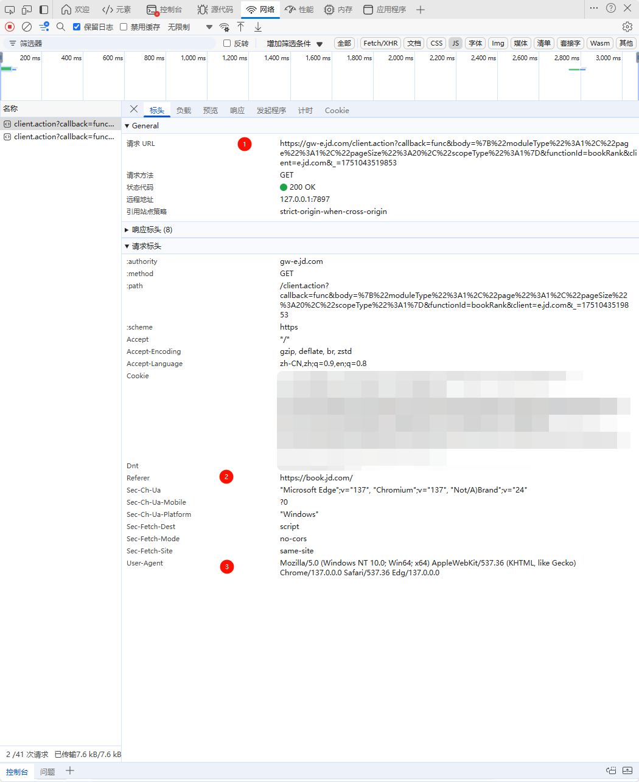Switch to 响应 (Response) tab
639x782 pixels.
(x=237, y=110)
